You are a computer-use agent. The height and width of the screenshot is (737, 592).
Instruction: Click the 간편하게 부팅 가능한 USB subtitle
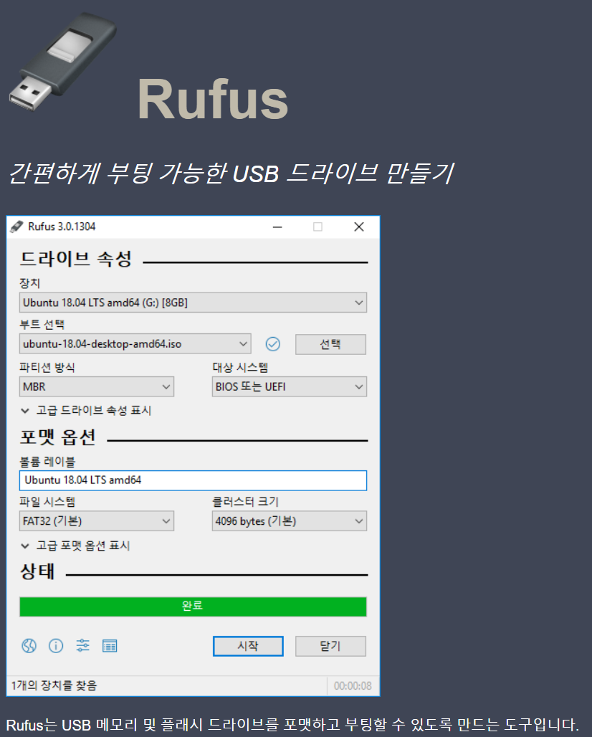(x=231, y=173)
